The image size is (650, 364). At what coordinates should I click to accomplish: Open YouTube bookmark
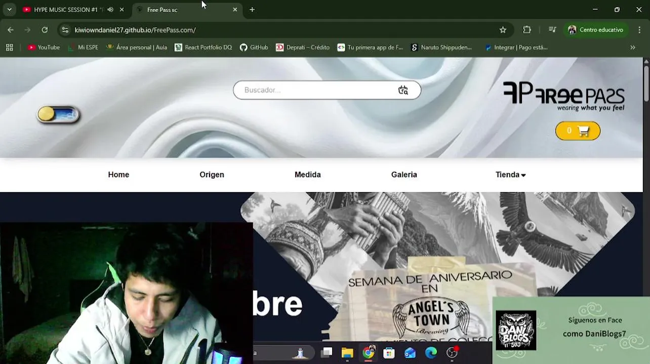click(x=44, y=48)
